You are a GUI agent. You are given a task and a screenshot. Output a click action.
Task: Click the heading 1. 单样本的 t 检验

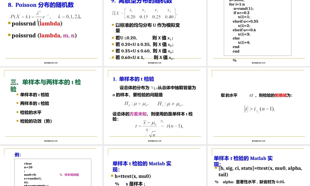133,79
